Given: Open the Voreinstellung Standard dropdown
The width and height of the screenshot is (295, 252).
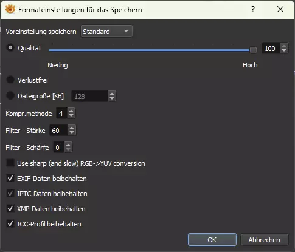Looking at the screenshot, I should coord(106,32).
